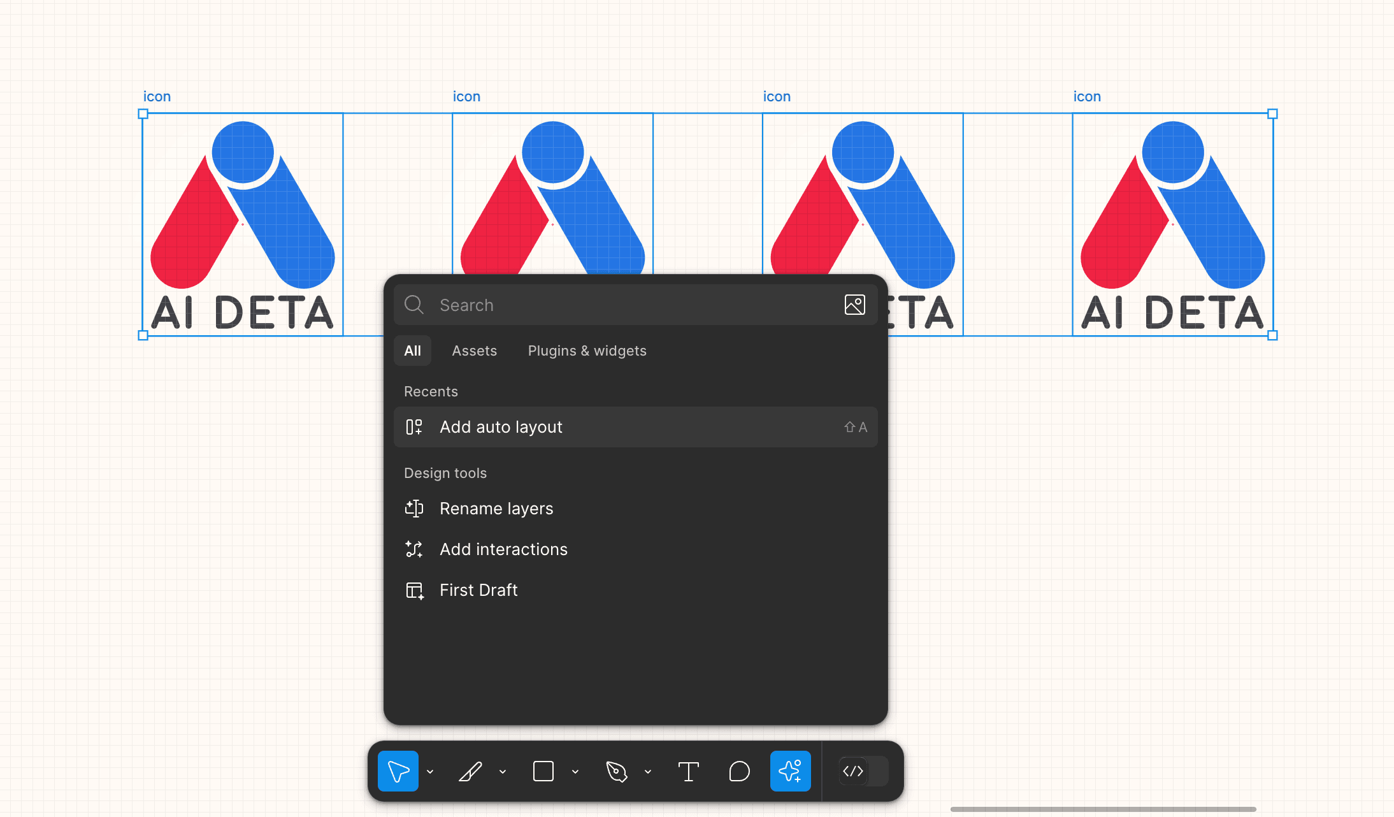Image resolution: width=1394 pixels, height=817 pixels.
Task: Switch to the Assets tab
Action: click(474, 351)
